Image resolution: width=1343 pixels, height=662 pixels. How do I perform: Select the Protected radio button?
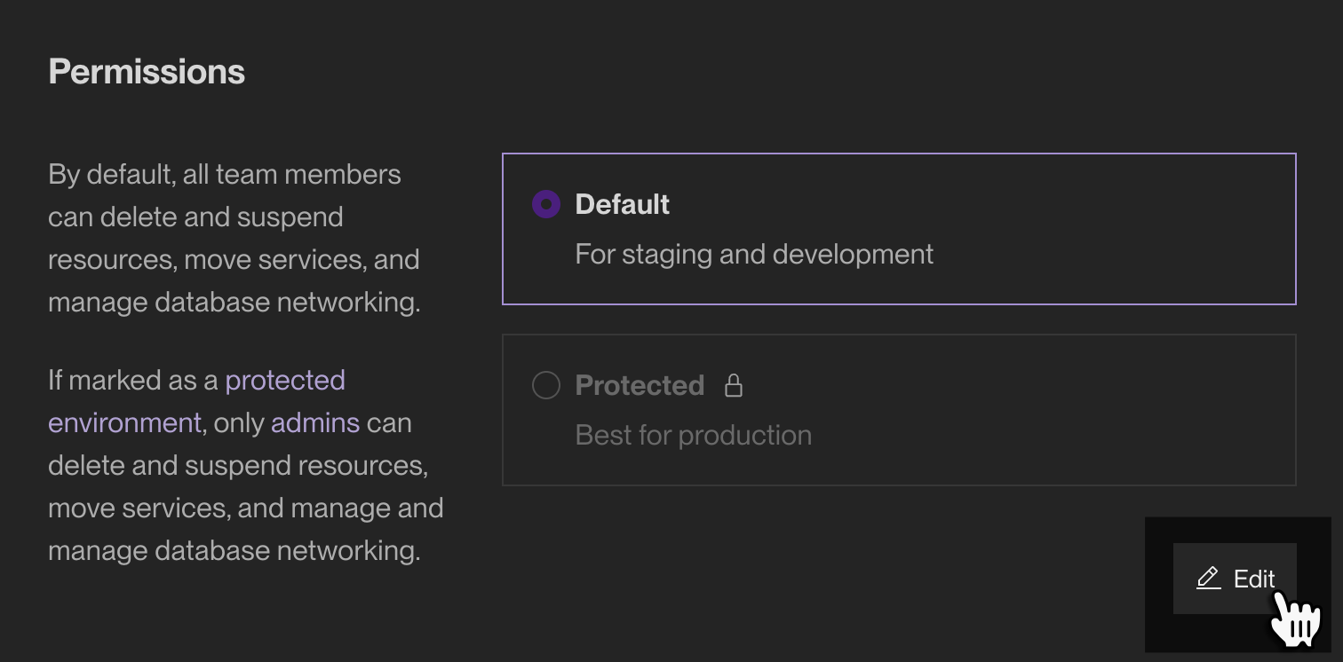546,384
